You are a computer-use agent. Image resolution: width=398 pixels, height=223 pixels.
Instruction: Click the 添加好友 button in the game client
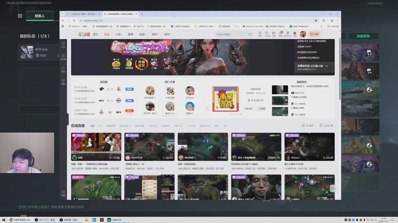(363, 36)
